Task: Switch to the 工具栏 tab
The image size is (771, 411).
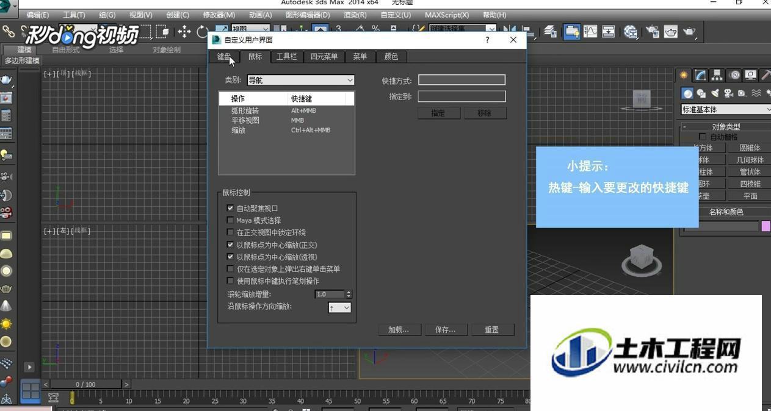Action: coord(287,57)
